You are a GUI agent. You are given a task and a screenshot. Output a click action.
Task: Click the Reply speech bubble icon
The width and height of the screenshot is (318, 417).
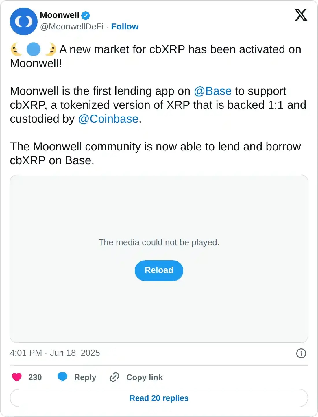point(62,377)
